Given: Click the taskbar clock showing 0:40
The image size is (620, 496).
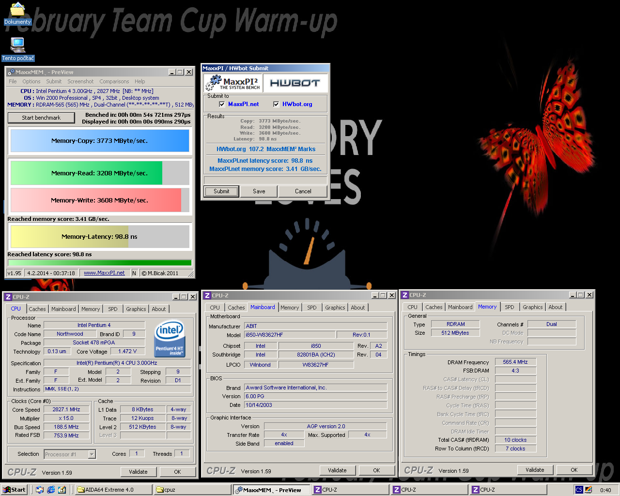Looking at the screenshot, I should click(605, 490).
